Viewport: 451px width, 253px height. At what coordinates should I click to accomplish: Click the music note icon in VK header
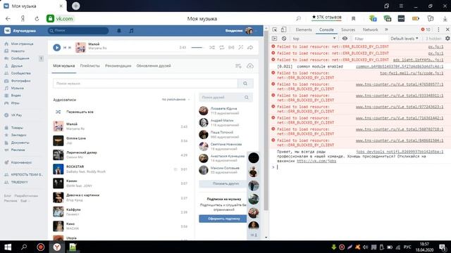[x=131, y=31]
